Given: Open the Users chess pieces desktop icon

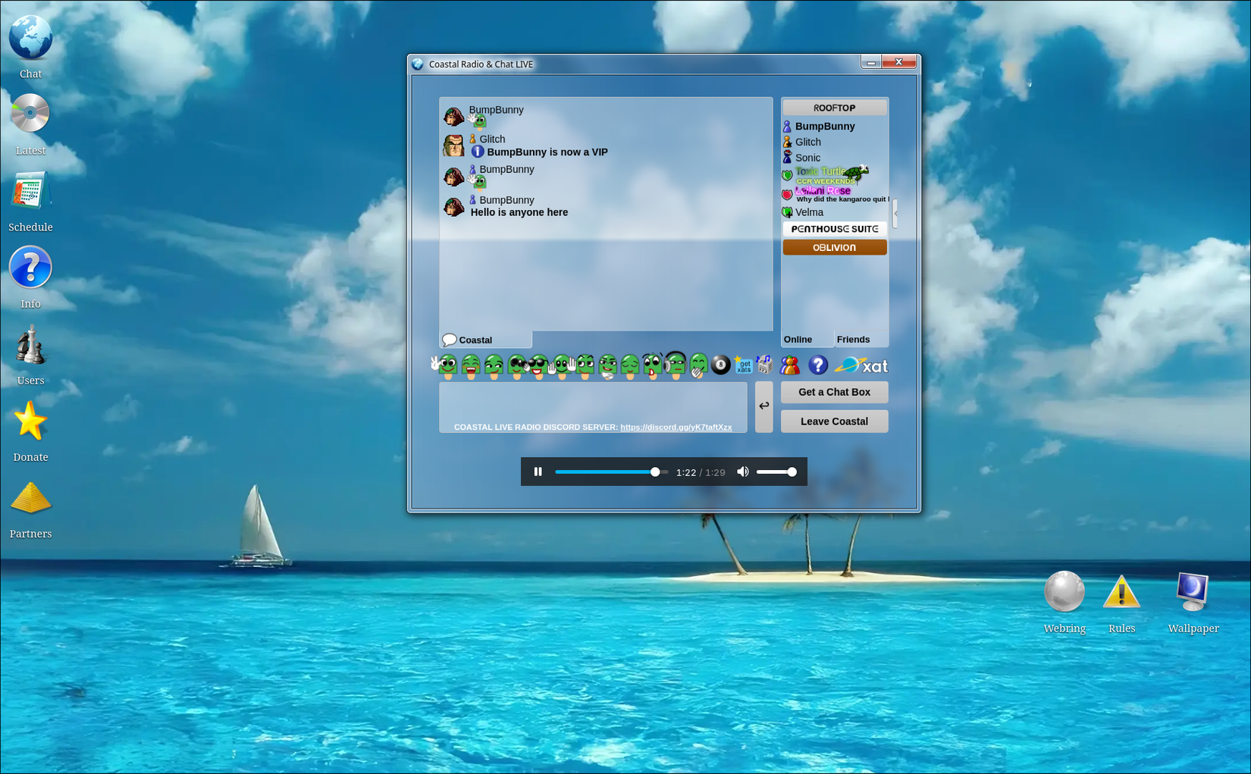Looking at the screenshot, I should point(30,344).
